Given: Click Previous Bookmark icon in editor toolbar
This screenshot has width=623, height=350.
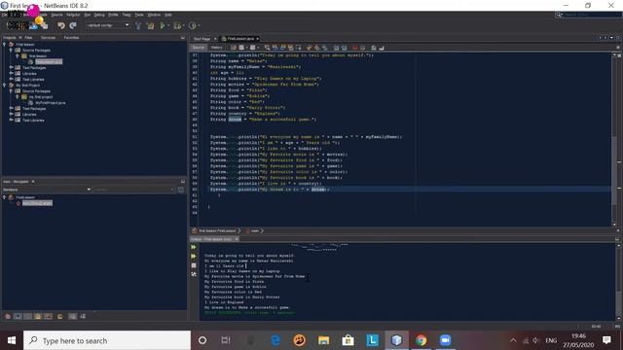Looking at the screenshot, I should point(310,48).
